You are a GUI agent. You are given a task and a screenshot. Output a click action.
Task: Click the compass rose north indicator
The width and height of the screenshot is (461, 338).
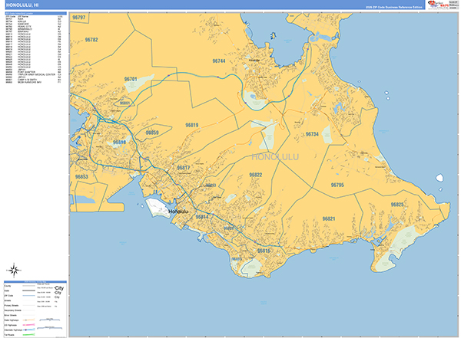tap(14, 269)
